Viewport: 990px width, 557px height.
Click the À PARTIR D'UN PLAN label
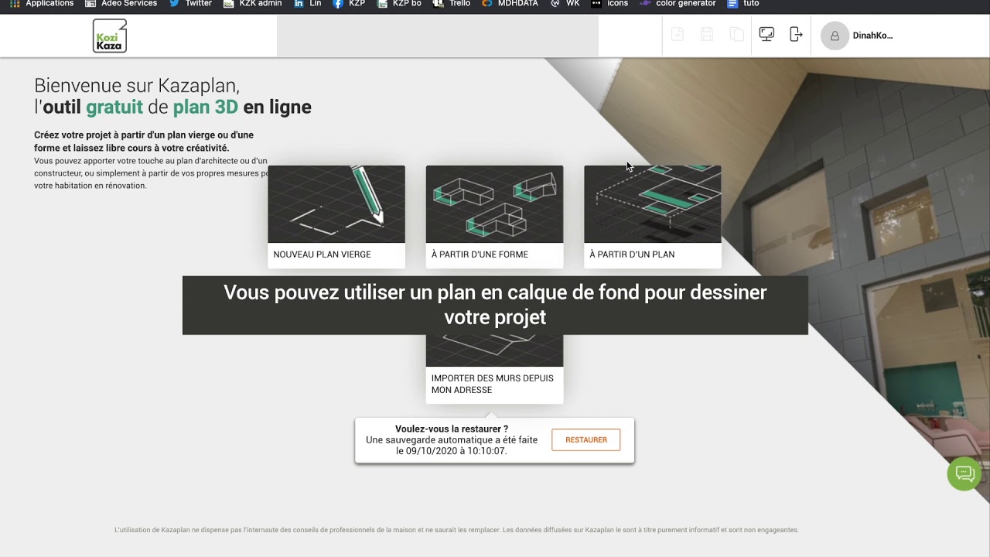(632, 255)
